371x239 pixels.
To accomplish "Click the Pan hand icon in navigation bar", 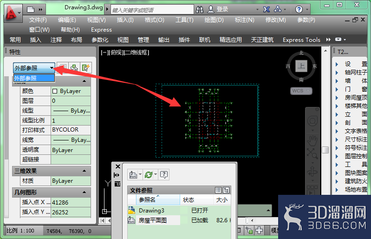I will point(312,140).
